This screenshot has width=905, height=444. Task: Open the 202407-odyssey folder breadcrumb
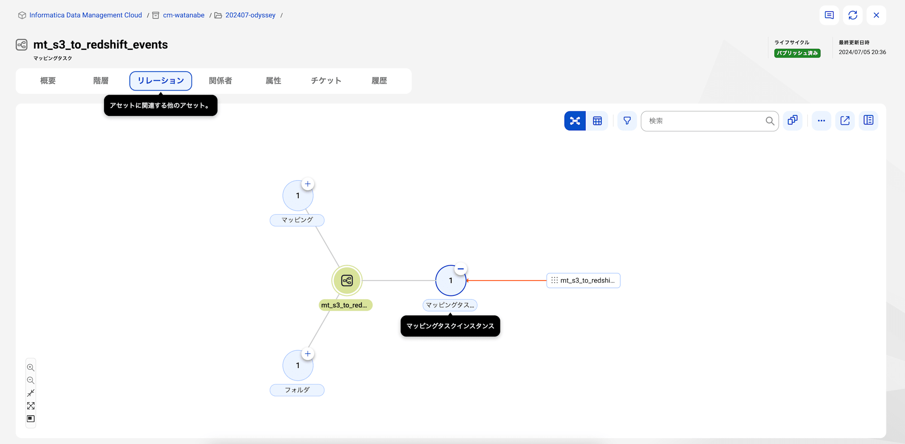point(250,15)
